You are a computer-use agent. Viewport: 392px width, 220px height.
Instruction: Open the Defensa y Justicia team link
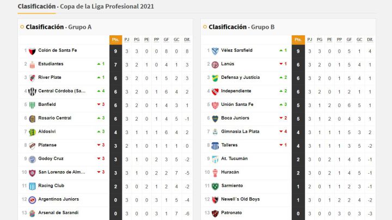(x=240, y=77)
